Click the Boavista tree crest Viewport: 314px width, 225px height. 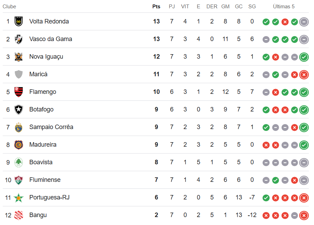coord(19,162)
